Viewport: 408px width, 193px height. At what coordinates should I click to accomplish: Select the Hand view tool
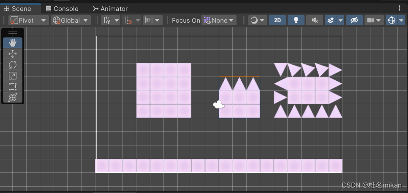13,43
